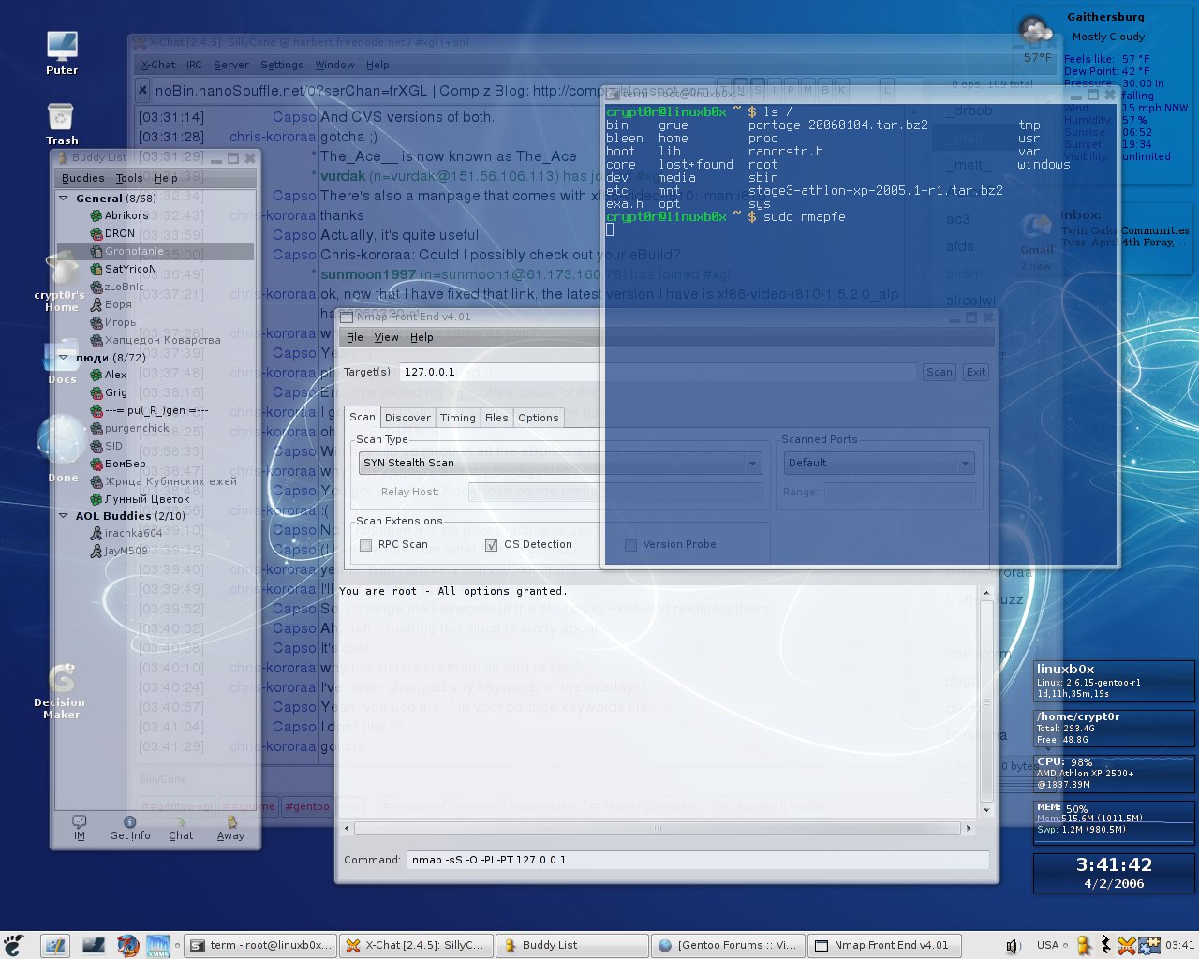This screenshot has width=1199, height=959.
Task: Click the black zigzag tray icon
Action: pos(1105,945)
